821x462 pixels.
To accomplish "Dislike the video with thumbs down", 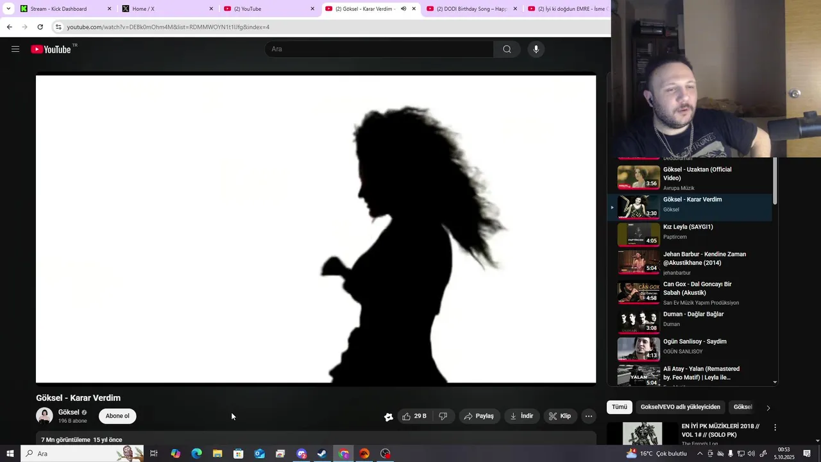I will tap(443, 416).
